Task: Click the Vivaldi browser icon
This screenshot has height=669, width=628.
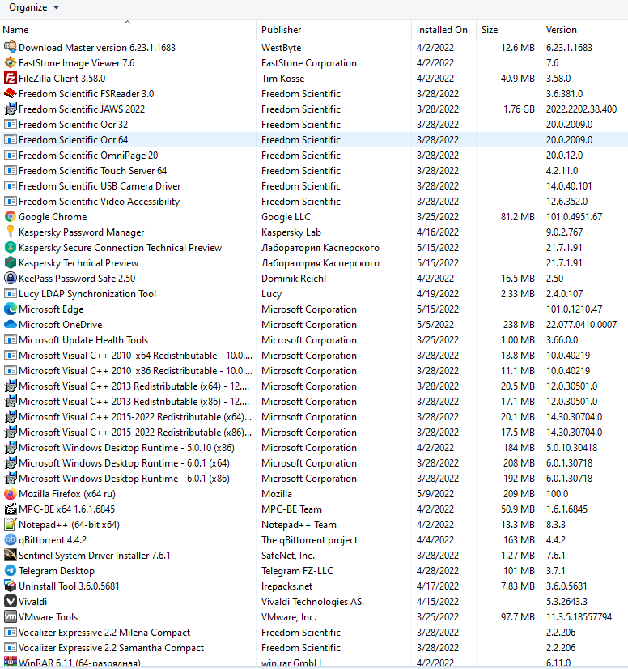Action: (x=11, y=601)
